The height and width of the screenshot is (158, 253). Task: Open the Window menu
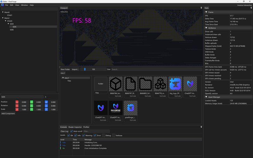(x=24, y=5)
